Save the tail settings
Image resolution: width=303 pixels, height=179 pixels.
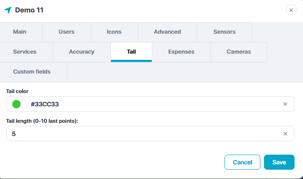(279, 162)
